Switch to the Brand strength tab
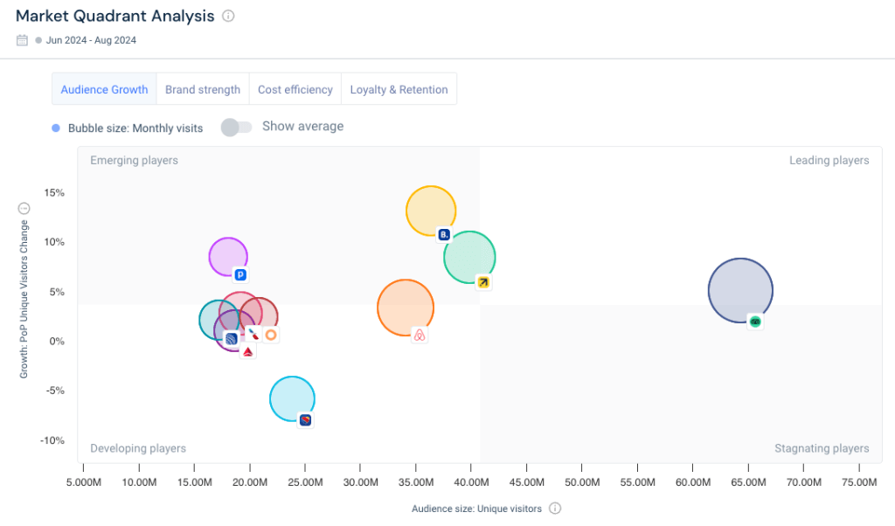Viewport: 895px width, 526px height. (x=203, y=88)
